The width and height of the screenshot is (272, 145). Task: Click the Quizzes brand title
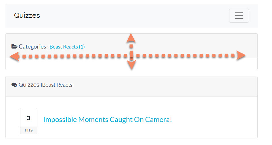point(27,16)
